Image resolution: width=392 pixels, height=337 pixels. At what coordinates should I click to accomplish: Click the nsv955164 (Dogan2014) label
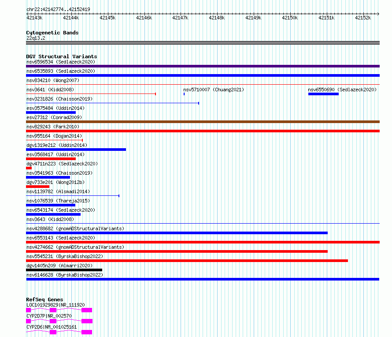pyautogui.click(x=54, y=136)
